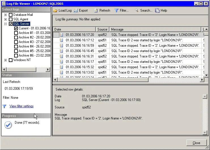Screen dimensions: 210x150
Task: Click the Select logs tree scrollbar right arrow
Action: coord(48,70)
